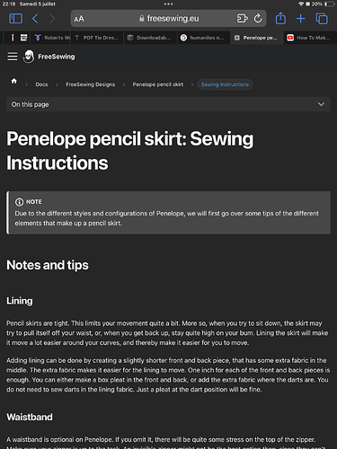Viewport: 337px width, 449px height.
Task: Reload the page with refresh icon
Action: coord(258,19)
